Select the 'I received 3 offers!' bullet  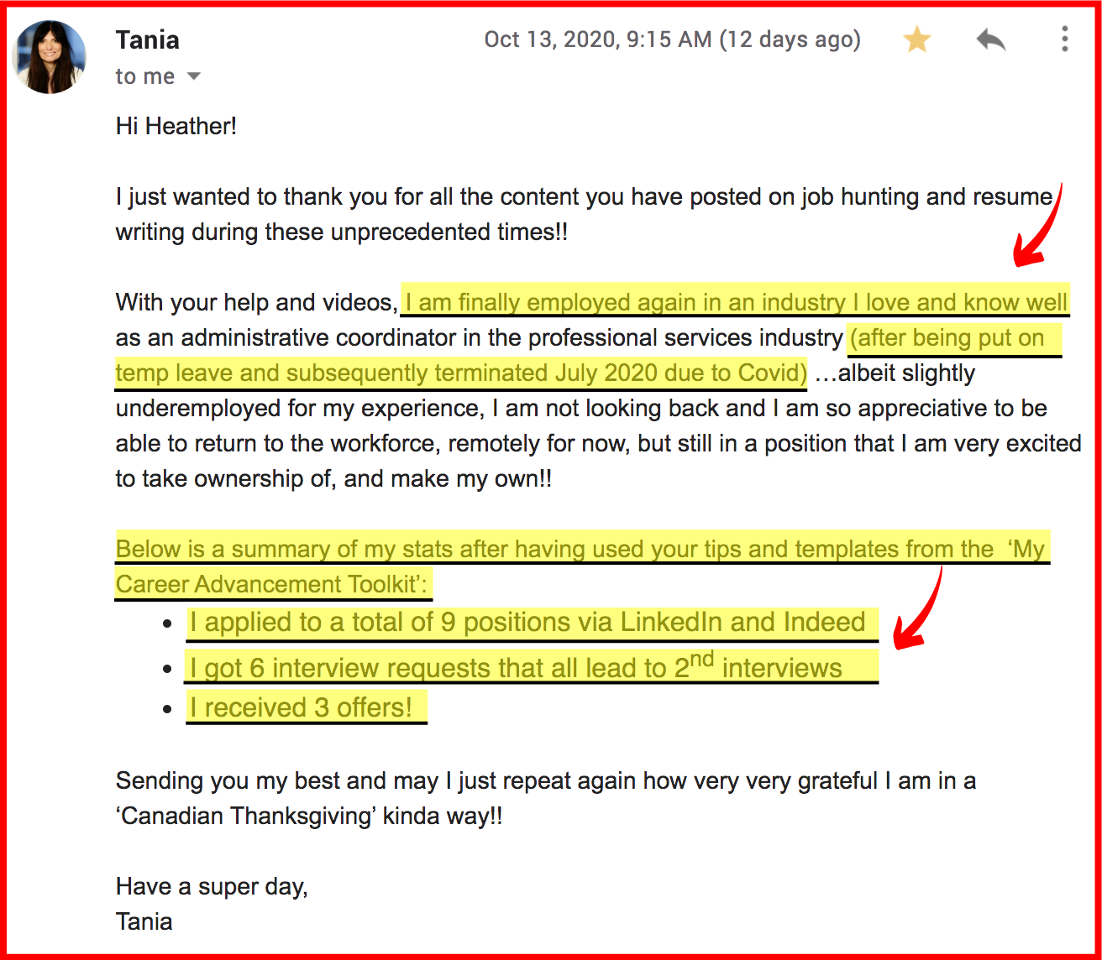(x=301, y=707)
